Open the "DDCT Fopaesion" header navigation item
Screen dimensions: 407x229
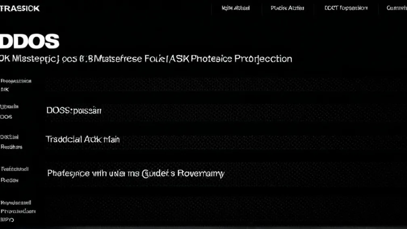pyautogui.click(x=346, y=8)
